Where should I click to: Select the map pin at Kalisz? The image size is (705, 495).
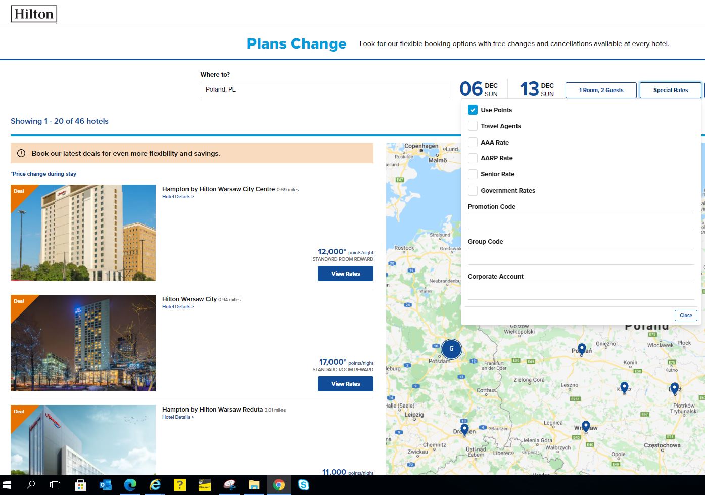point(624,387)
